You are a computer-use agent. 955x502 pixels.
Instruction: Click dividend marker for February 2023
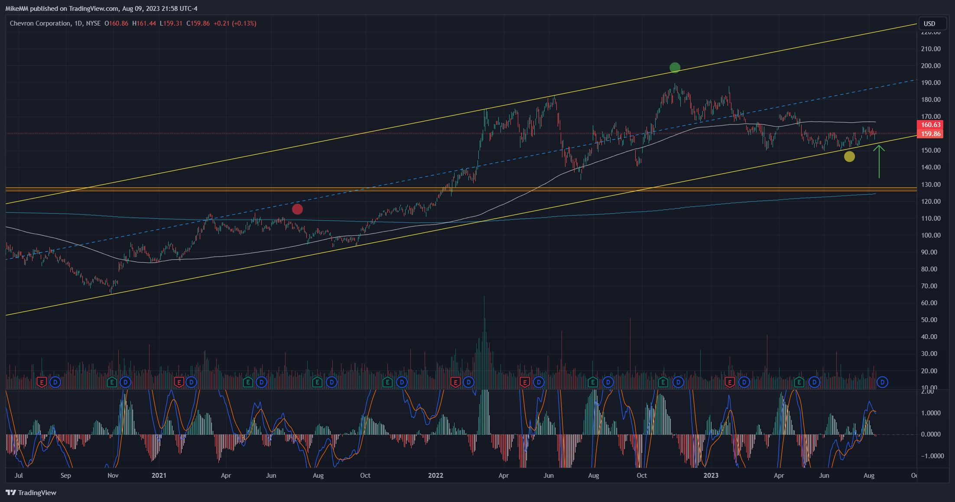point(744,382)
